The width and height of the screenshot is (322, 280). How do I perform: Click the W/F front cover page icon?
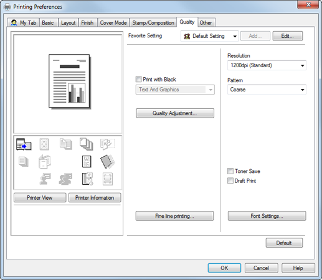pyautogui.click(x=87, y=162)
